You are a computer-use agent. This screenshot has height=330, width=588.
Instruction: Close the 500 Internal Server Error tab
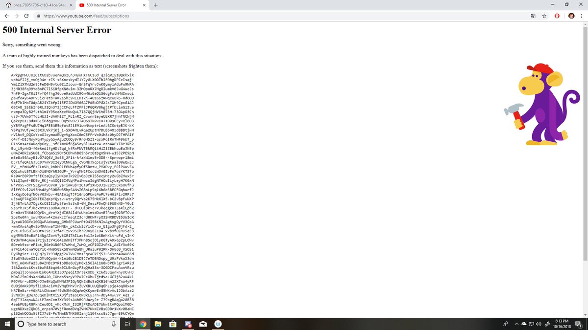click(144, 5)
